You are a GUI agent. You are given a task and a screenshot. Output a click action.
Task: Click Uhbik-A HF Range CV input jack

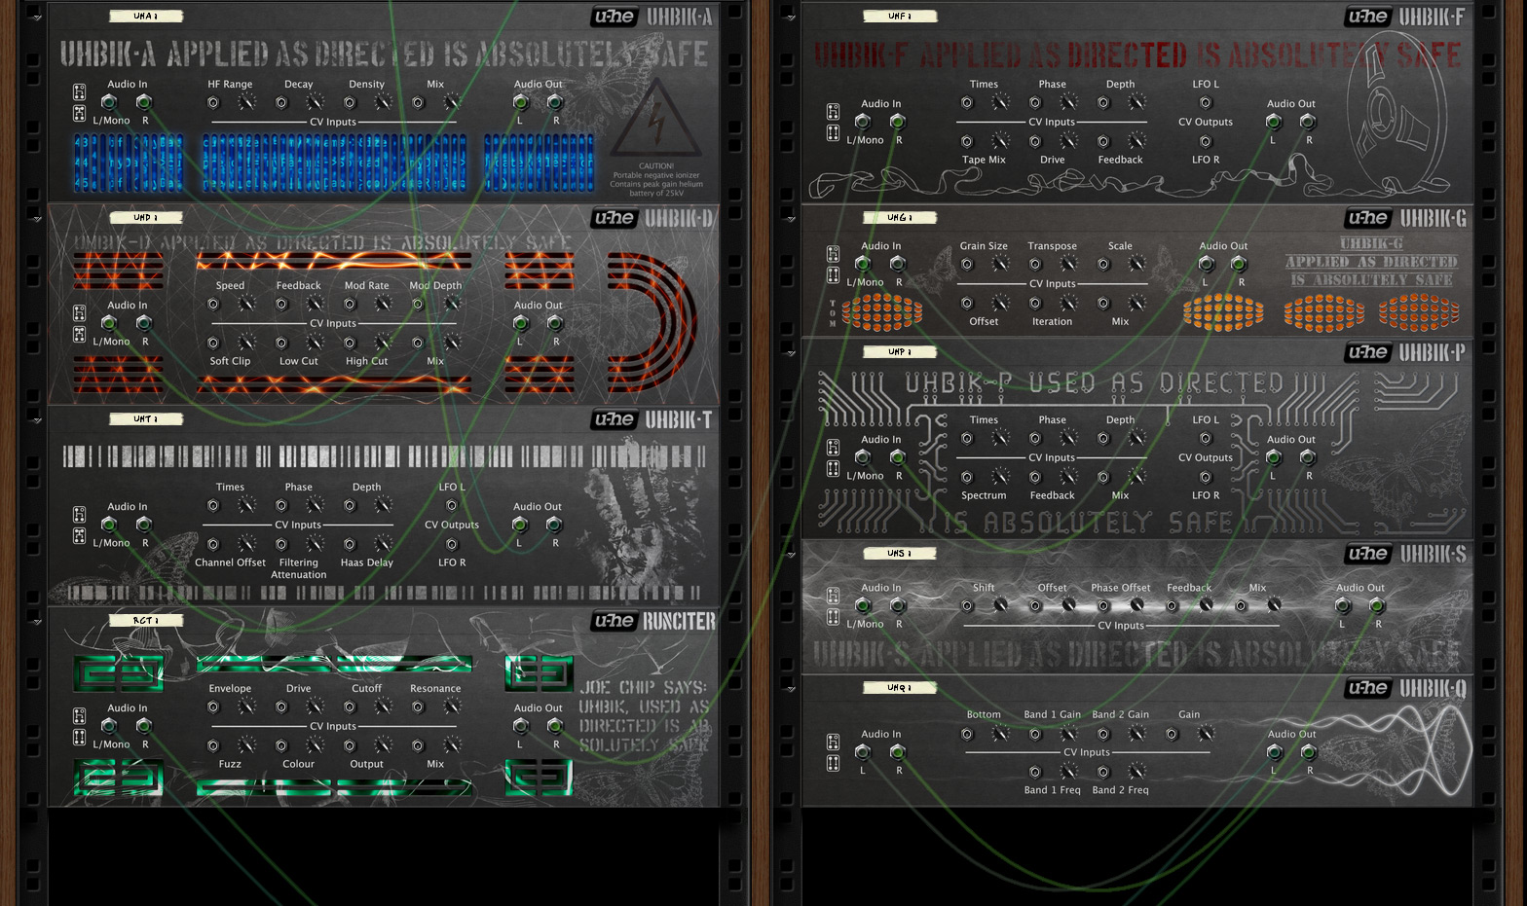click(213, 102)
